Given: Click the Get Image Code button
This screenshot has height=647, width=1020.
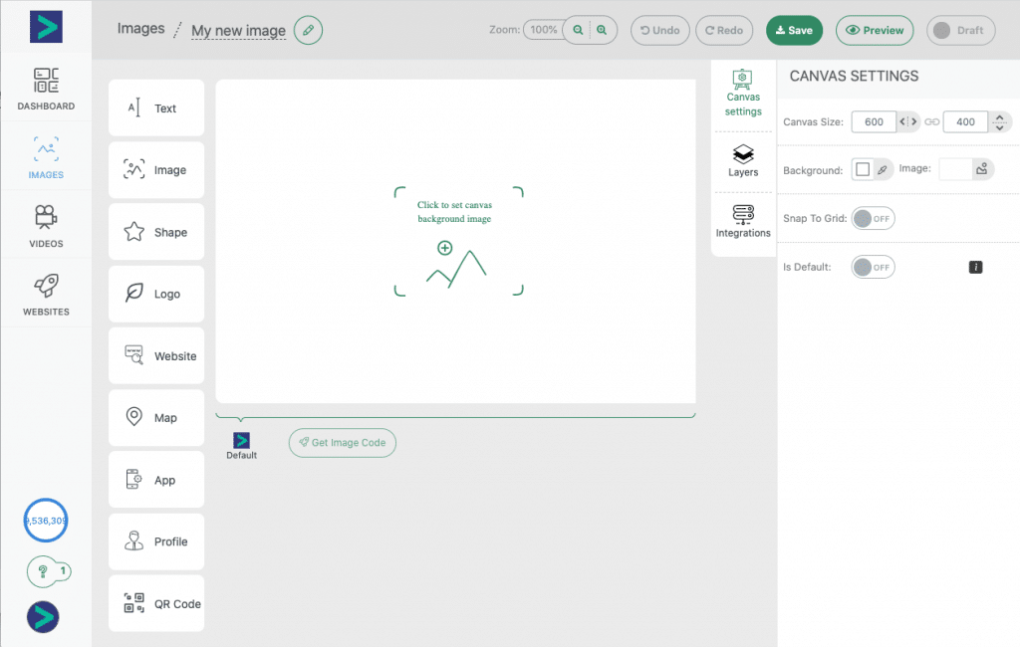Looking at the screenshot, I should pyautogui.click(x=342, y=443).
